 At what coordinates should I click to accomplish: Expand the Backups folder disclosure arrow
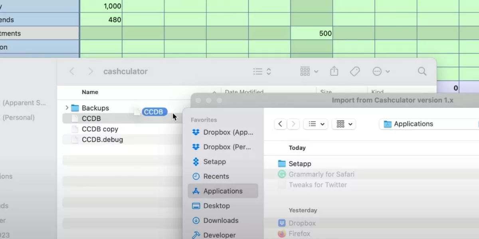[x=67, y=108]
